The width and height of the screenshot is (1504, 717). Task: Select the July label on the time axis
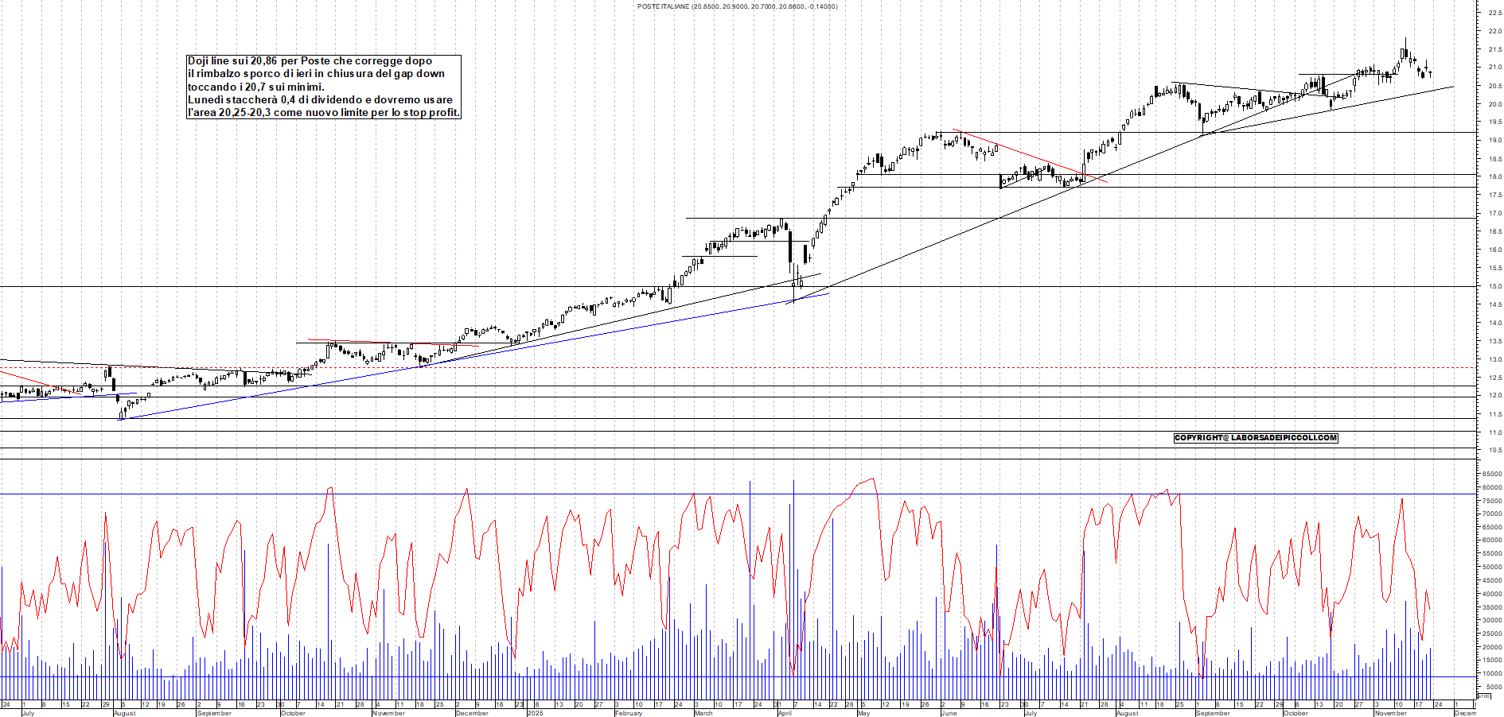(29, 714)
